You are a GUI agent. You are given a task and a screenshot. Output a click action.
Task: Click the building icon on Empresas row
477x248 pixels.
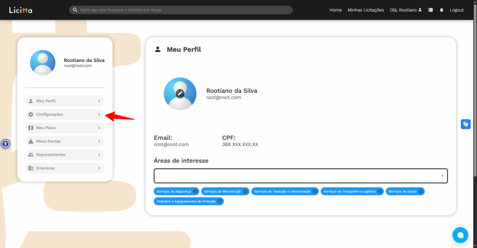tap(31, 168)
